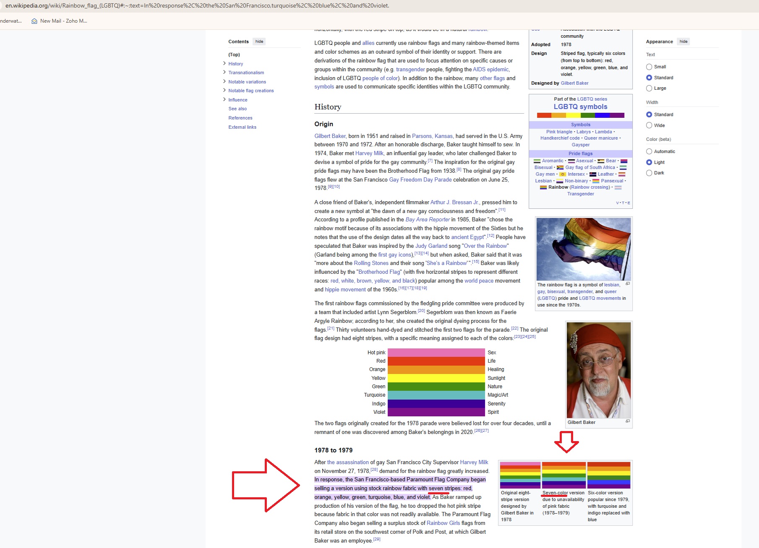Click the Gay men flag icon

tap(623, 168)
